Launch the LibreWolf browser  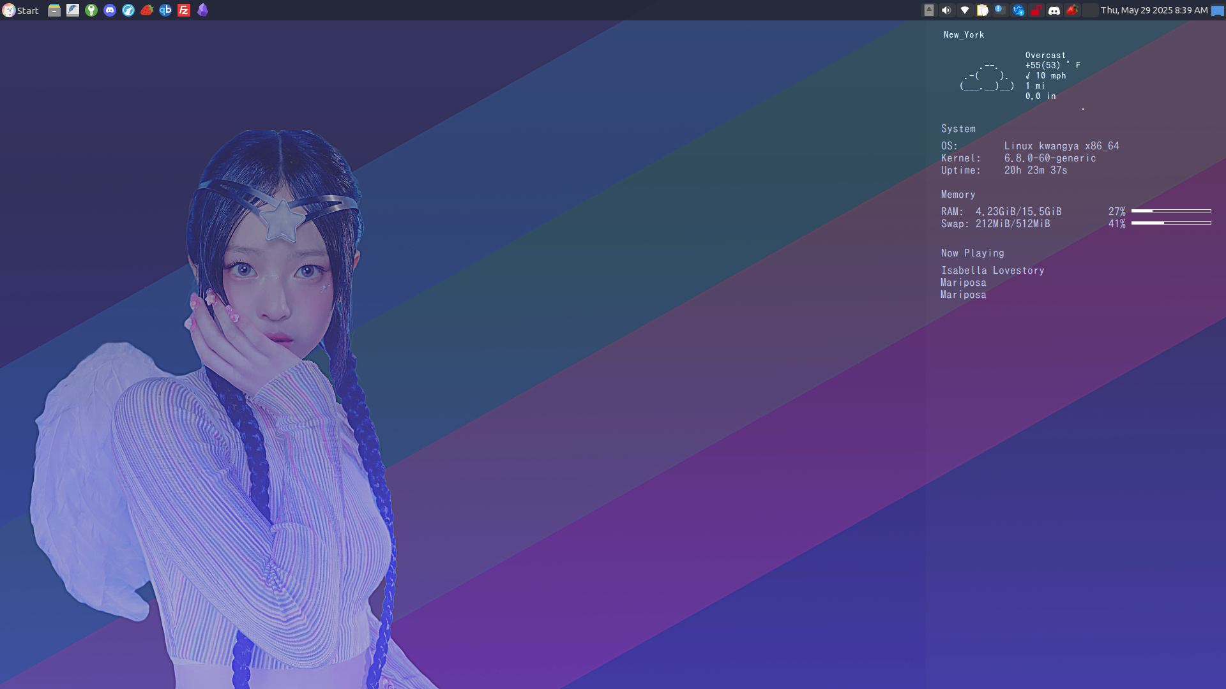click(128, 10)
